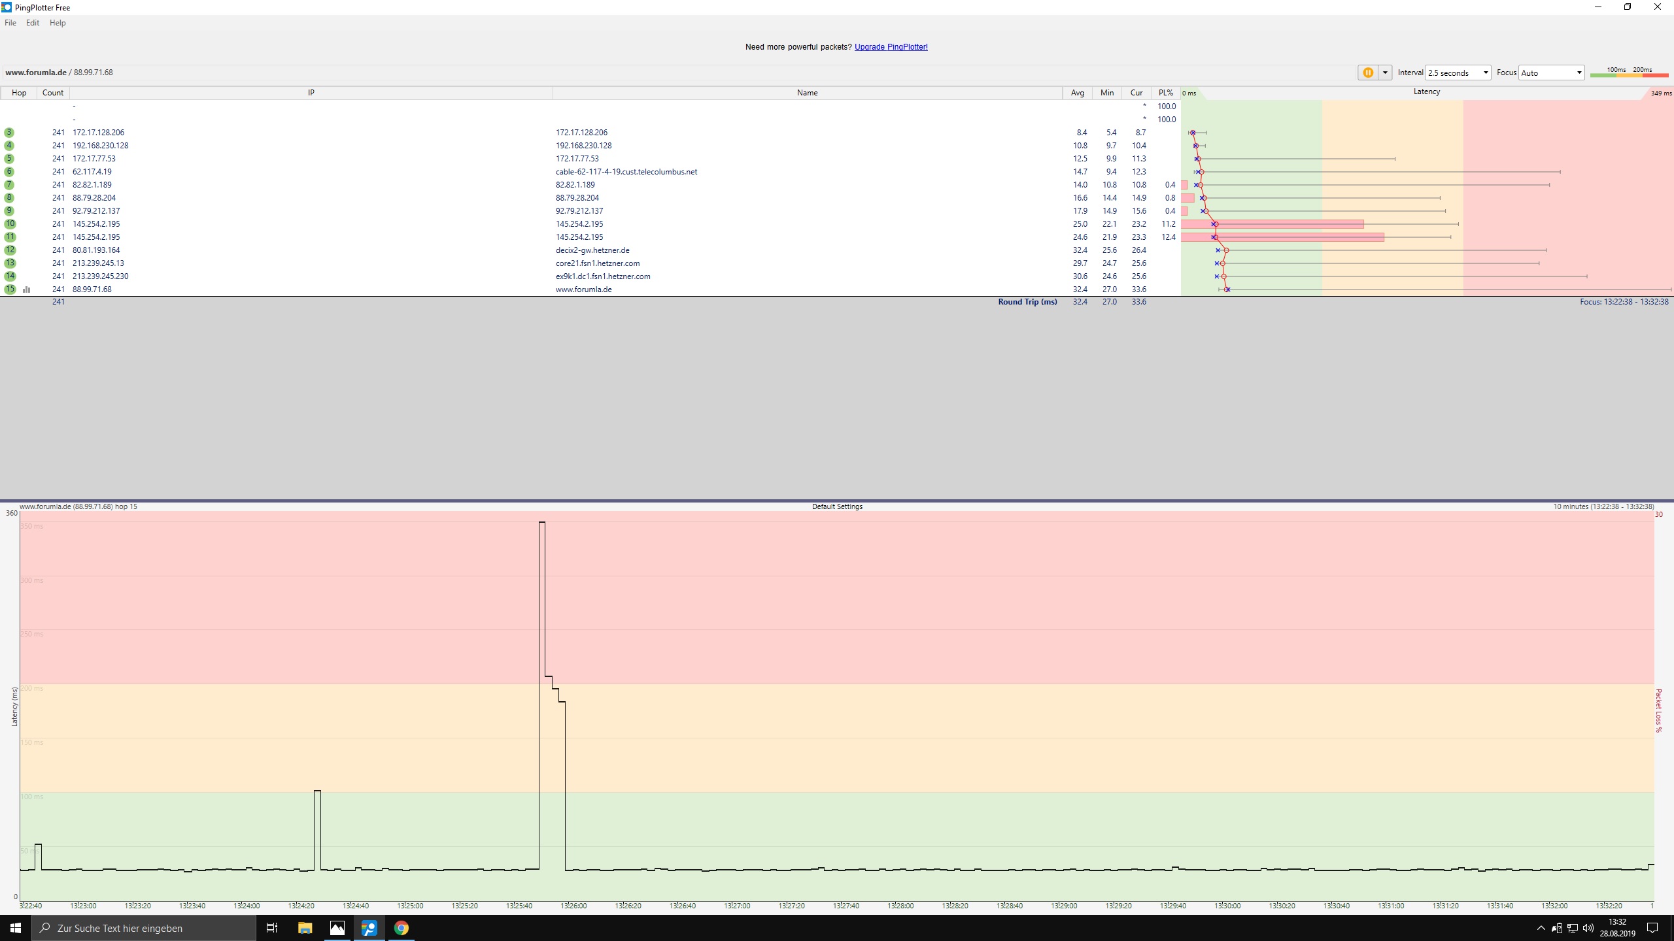Viewport: 1674px width, 941px height.
Task: Click the 100ms/200ms latency color scale legend
Action: (x=1629, y=72)
